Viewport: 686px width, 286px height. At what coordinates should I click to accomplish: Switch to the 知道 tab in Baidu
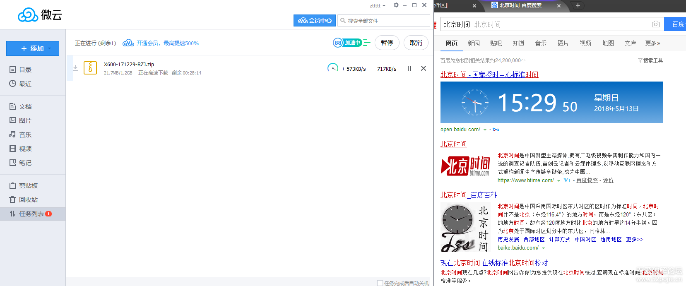(518, 43)
